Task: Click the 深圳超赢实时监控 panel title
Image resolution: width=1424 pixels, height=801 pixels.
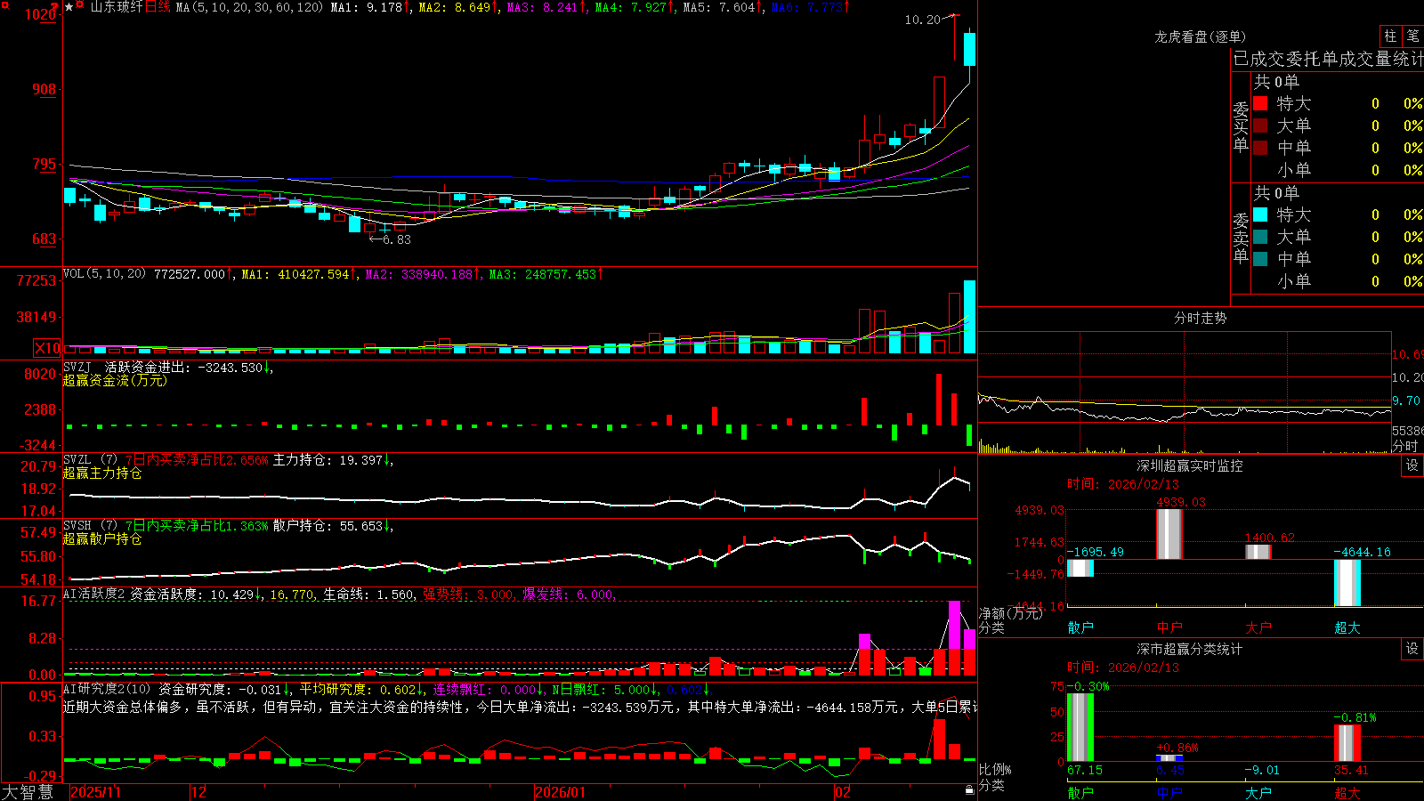Action: 1190,465
